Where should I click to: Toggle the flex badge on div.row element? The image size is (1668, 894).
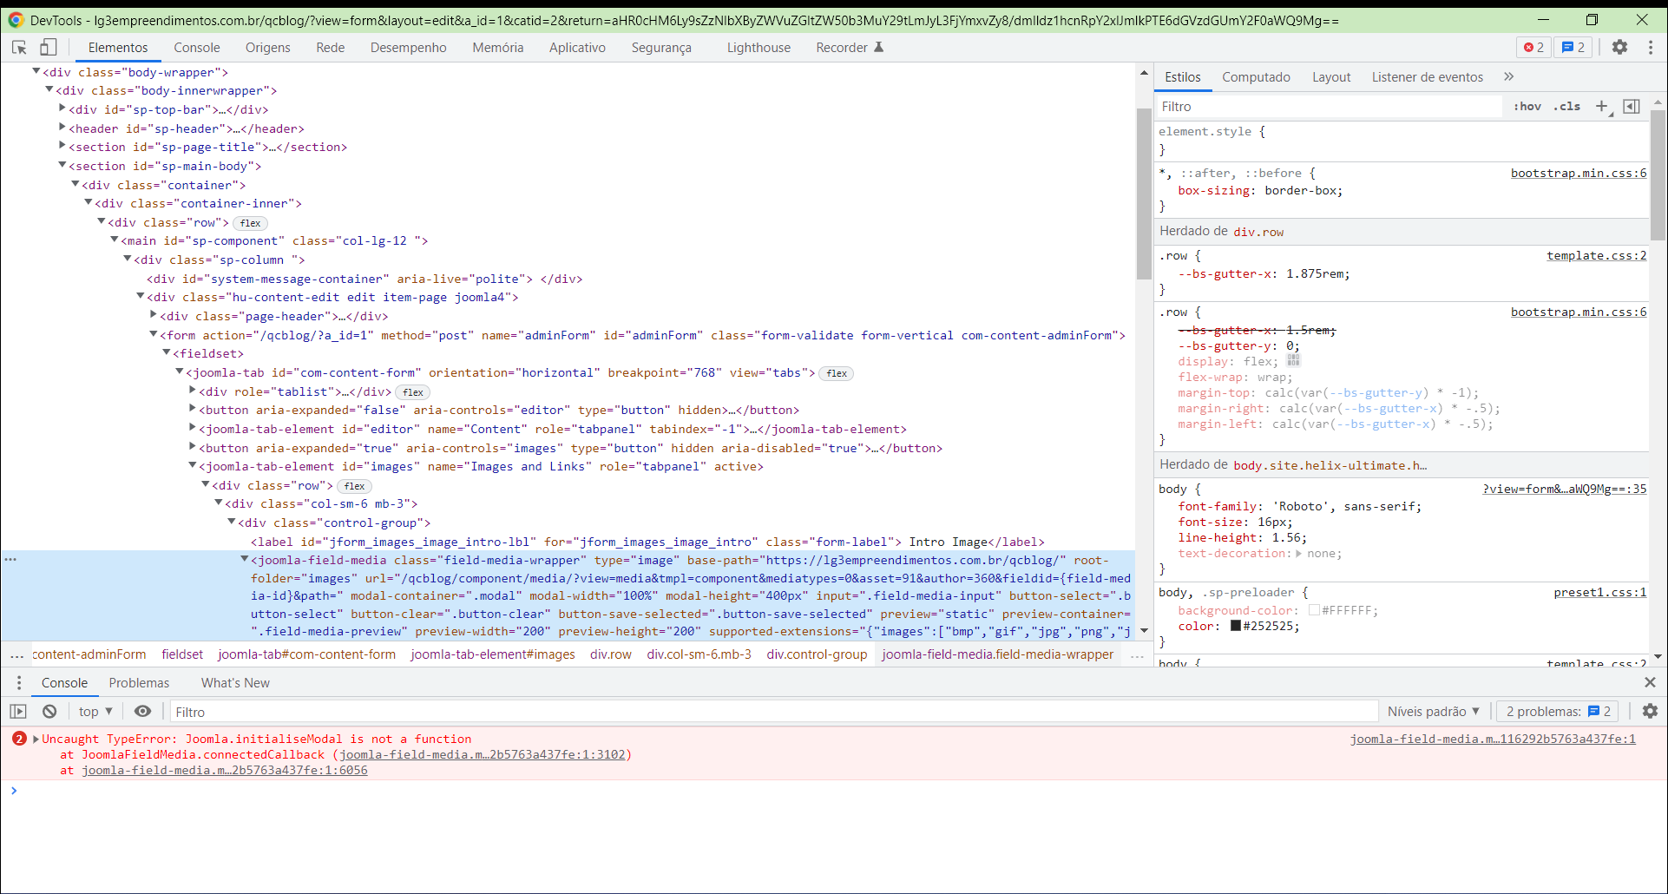(250, 222)
